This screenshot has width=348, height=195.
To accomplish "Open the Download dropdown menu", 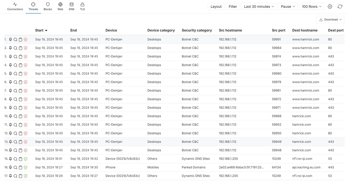I will pyautogui.click(x=330, y=20).
